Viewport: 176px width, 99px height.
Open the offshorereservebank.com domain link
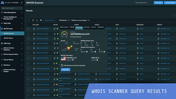(65, 79)
